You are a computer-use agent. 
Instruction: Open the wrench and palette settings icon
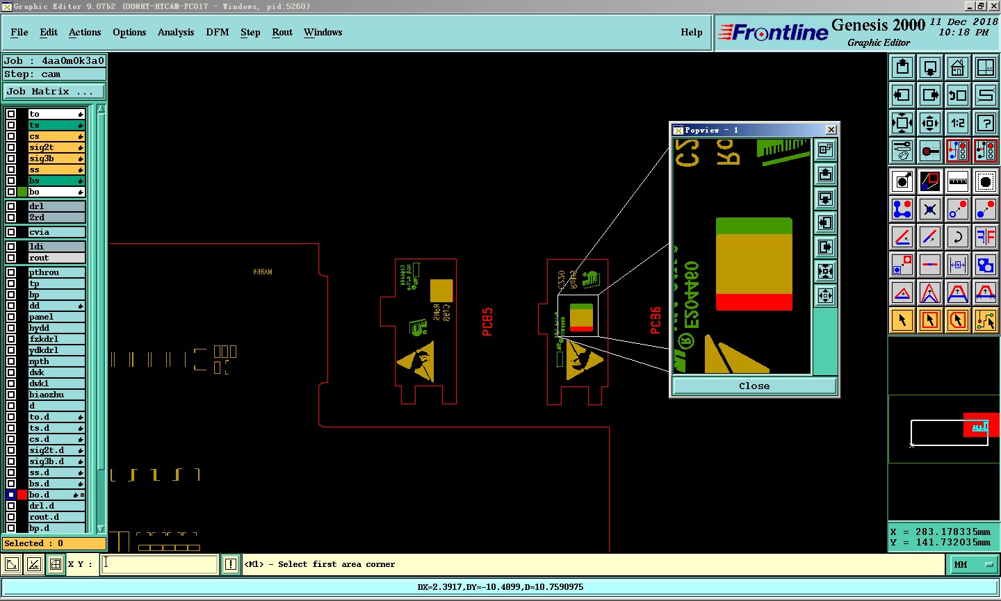tap(902, 151)
